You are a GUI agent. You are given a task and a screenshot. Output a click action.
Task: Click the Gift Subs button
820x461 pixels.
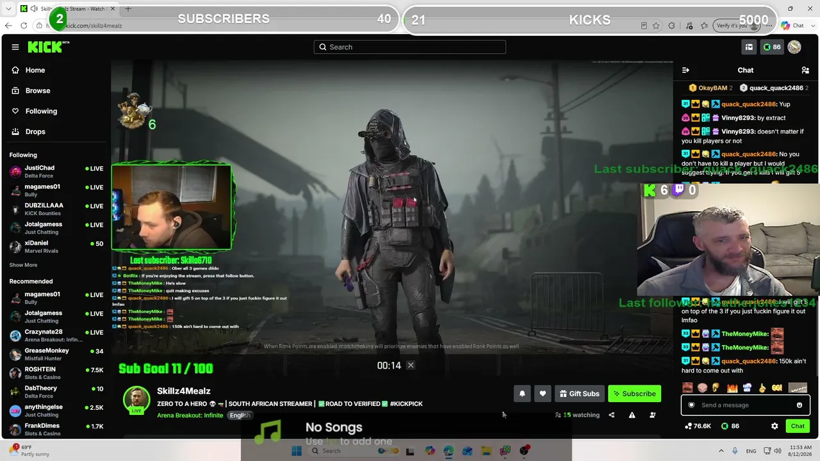579,394
